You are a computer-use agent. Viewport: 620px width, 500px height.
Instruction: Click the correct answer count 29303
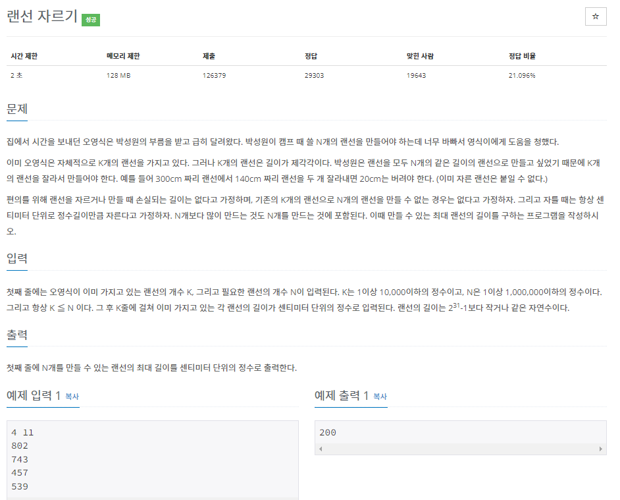coord(314,75)
